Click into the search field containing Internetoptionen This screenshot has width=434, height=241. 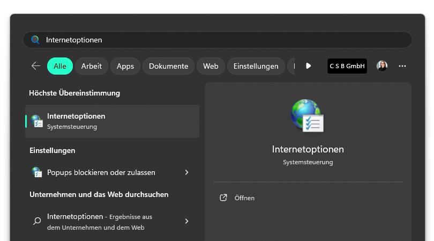click(218, 40)
